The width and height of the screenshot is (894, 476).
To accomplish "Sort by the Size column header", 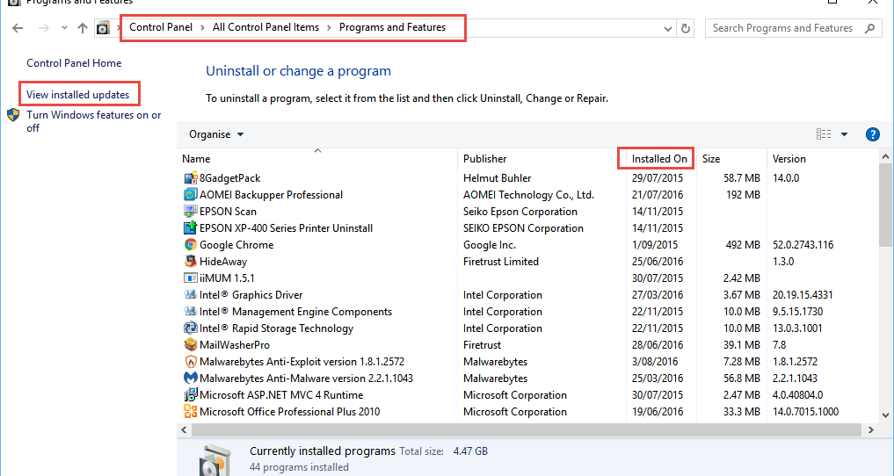I will pos(711,159).
